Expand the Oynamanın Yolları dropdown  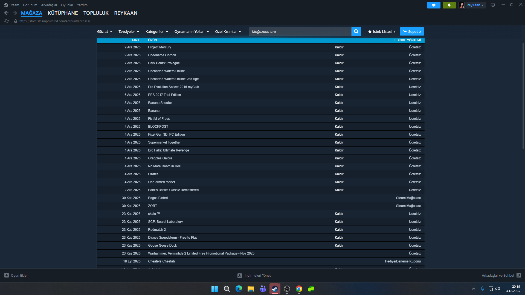click(192, 31)
